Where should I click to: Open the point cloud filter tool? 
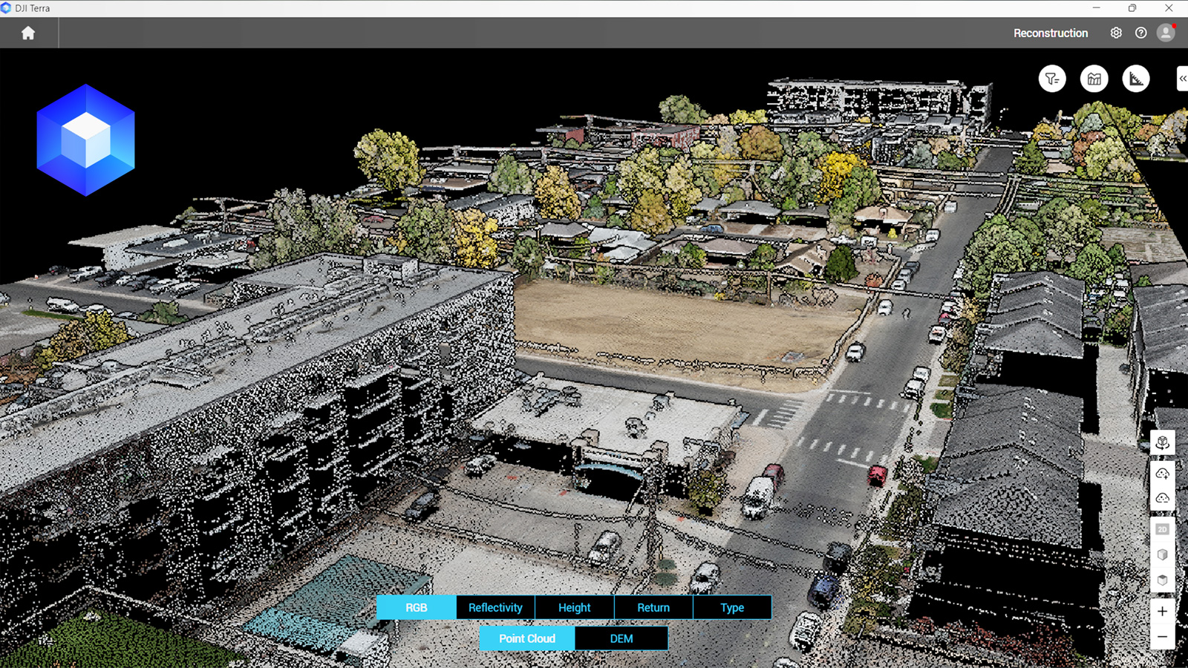(1052, 79)
